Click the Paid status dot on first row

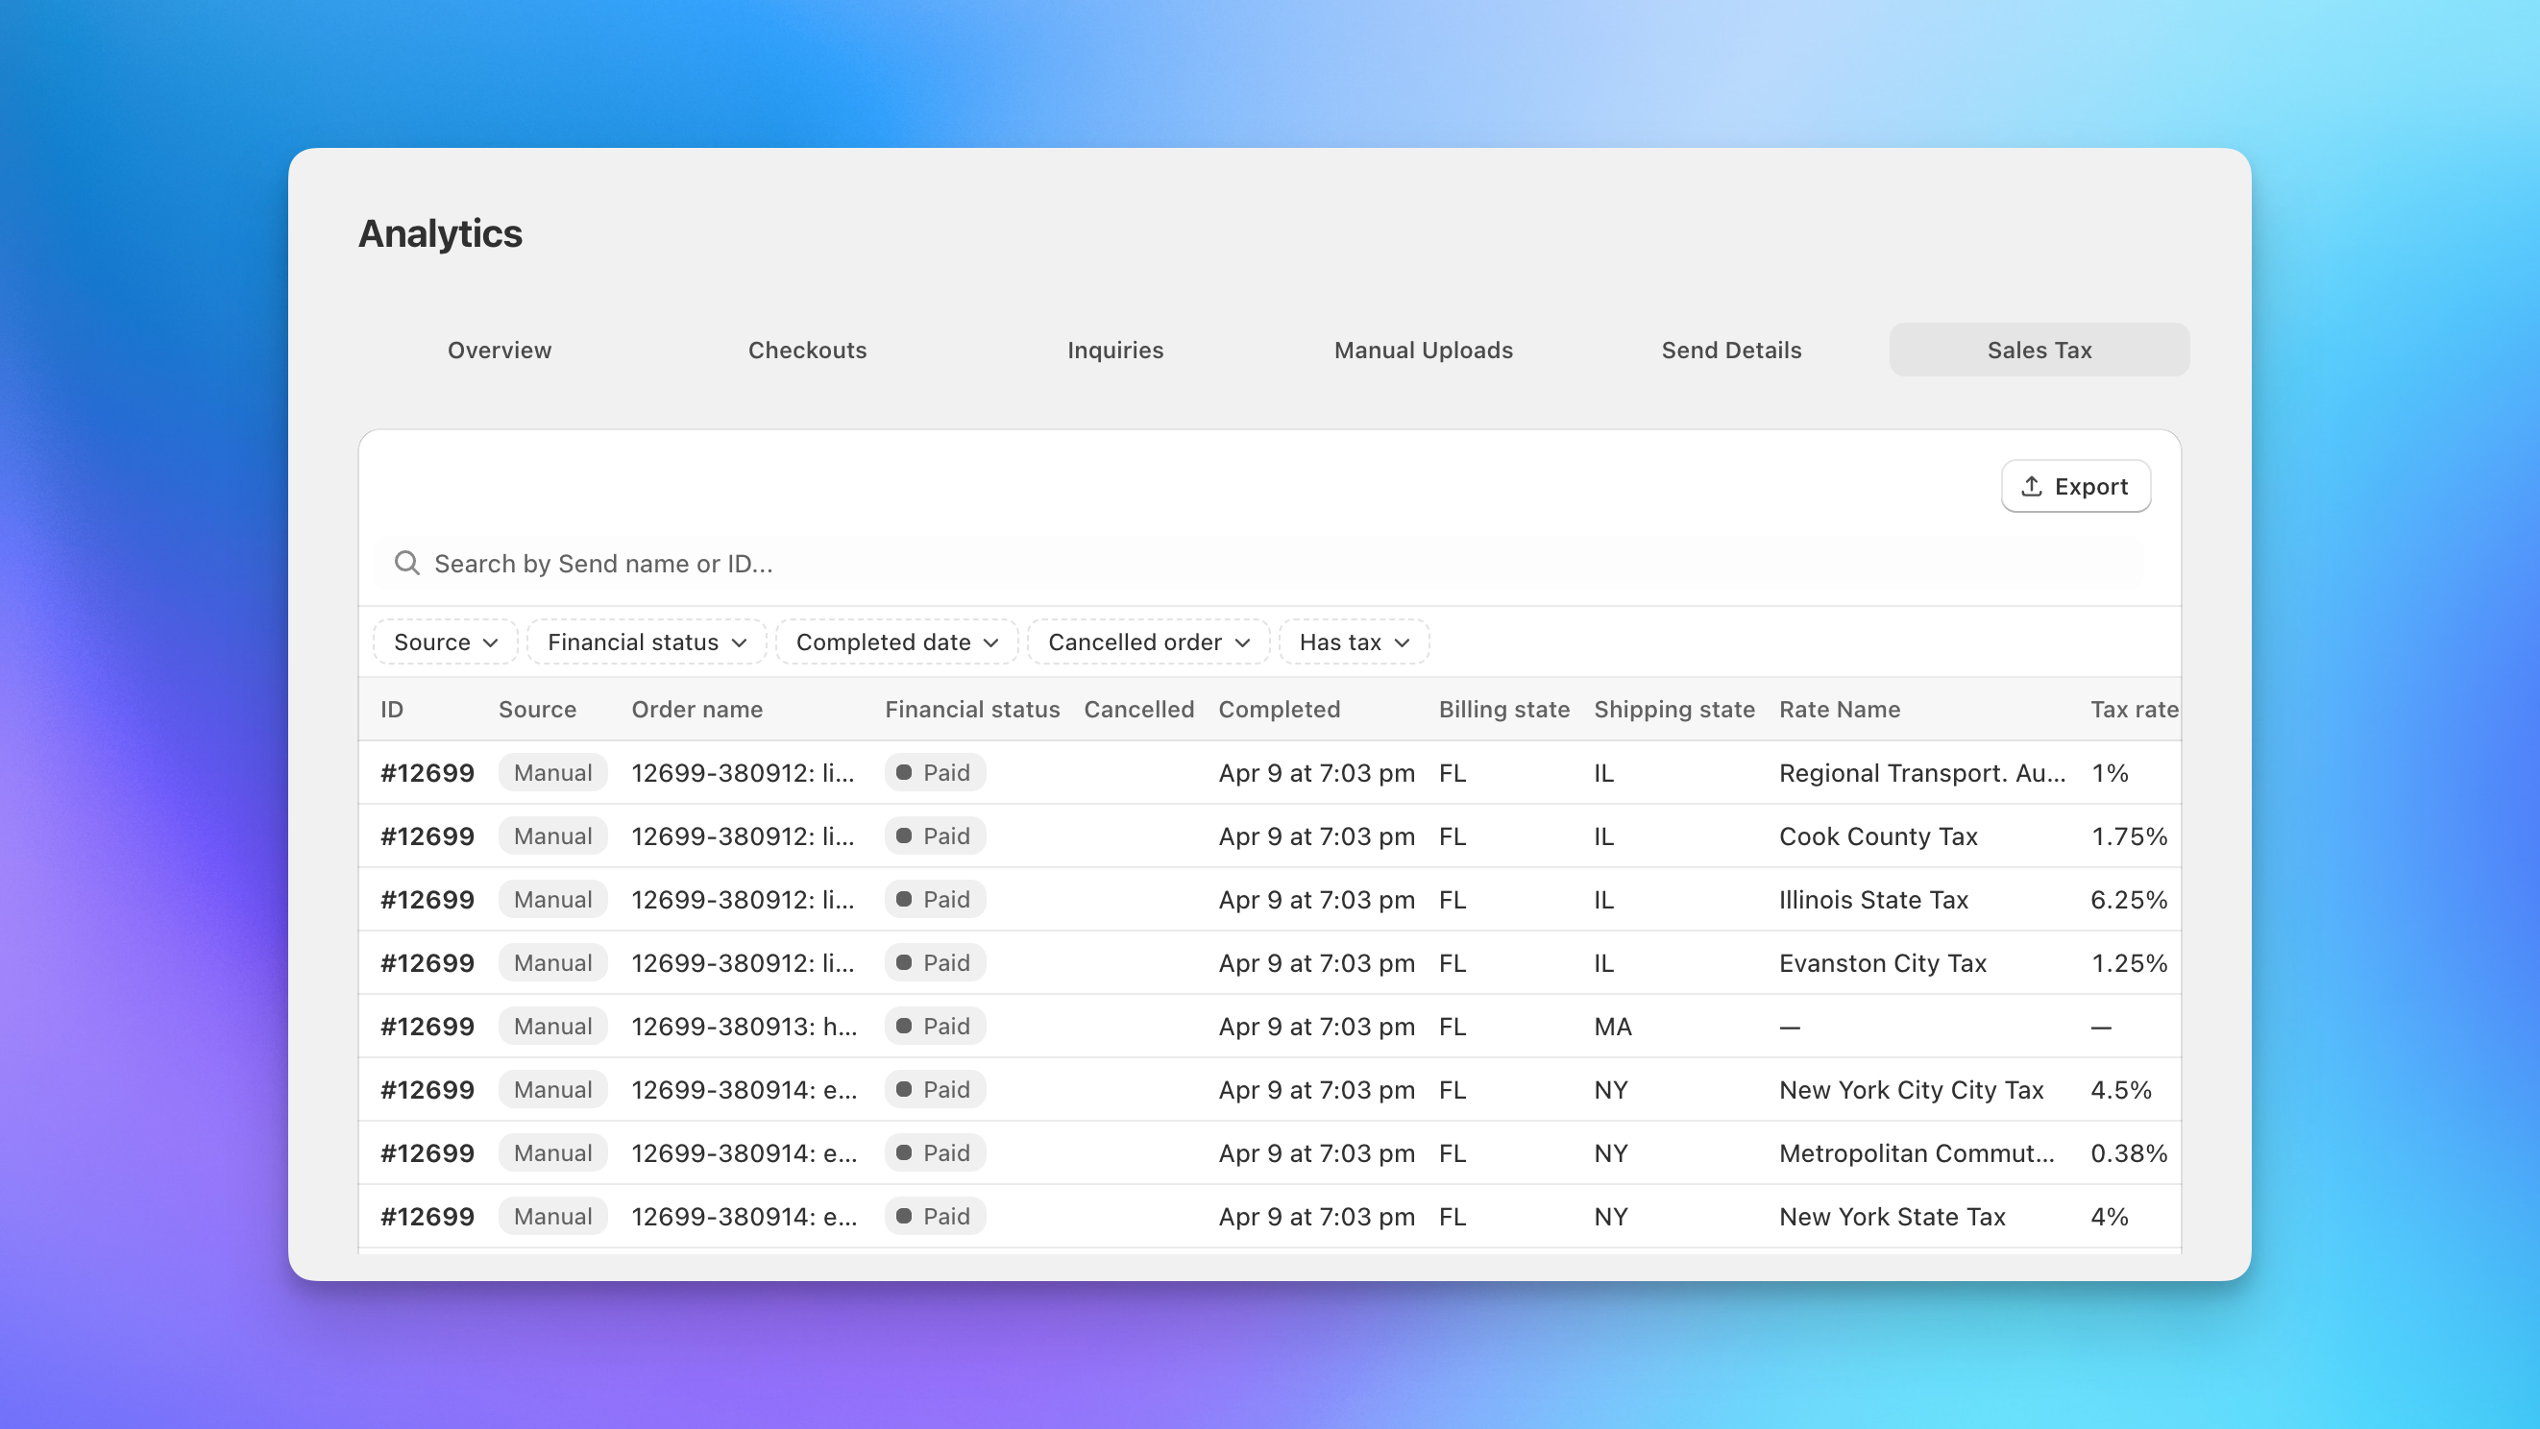pyautogui.click(x=905, y=773)
